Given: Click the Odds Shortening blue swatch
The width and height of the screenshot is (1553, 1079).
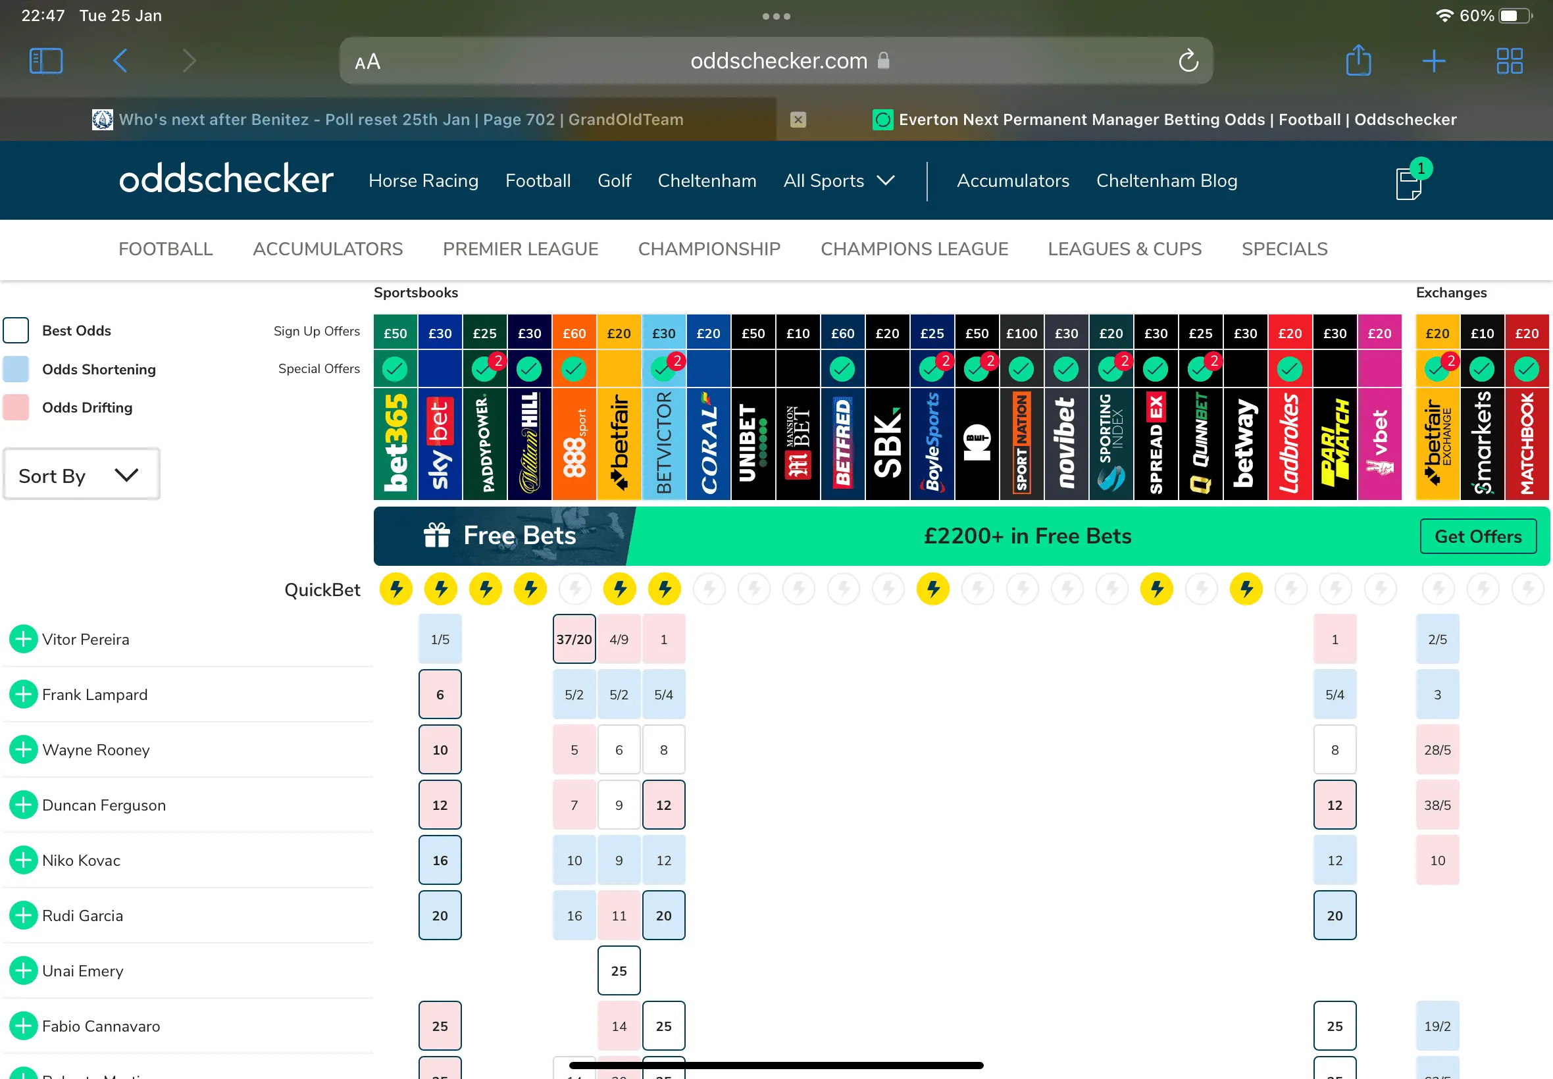Looking at the screenshot, I should pyautogui.click(x=16, y=369).
